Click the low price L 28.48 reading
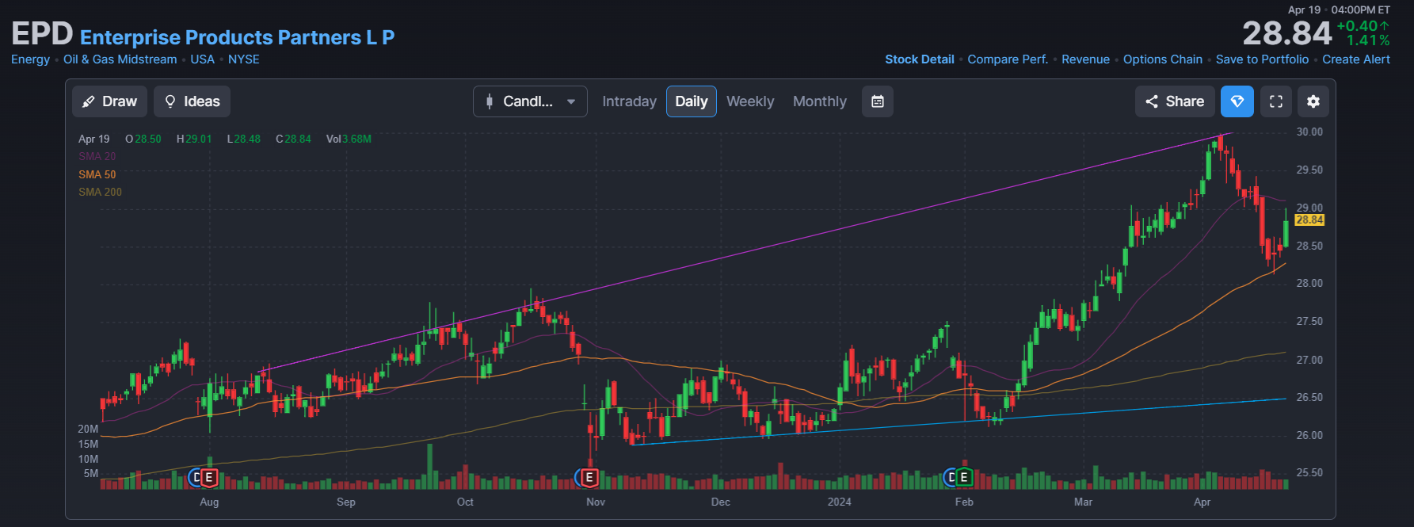 coord(244,139)
